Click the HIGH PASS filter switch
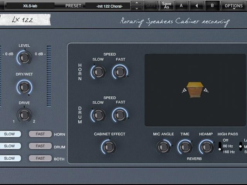 tap(220, 146)
